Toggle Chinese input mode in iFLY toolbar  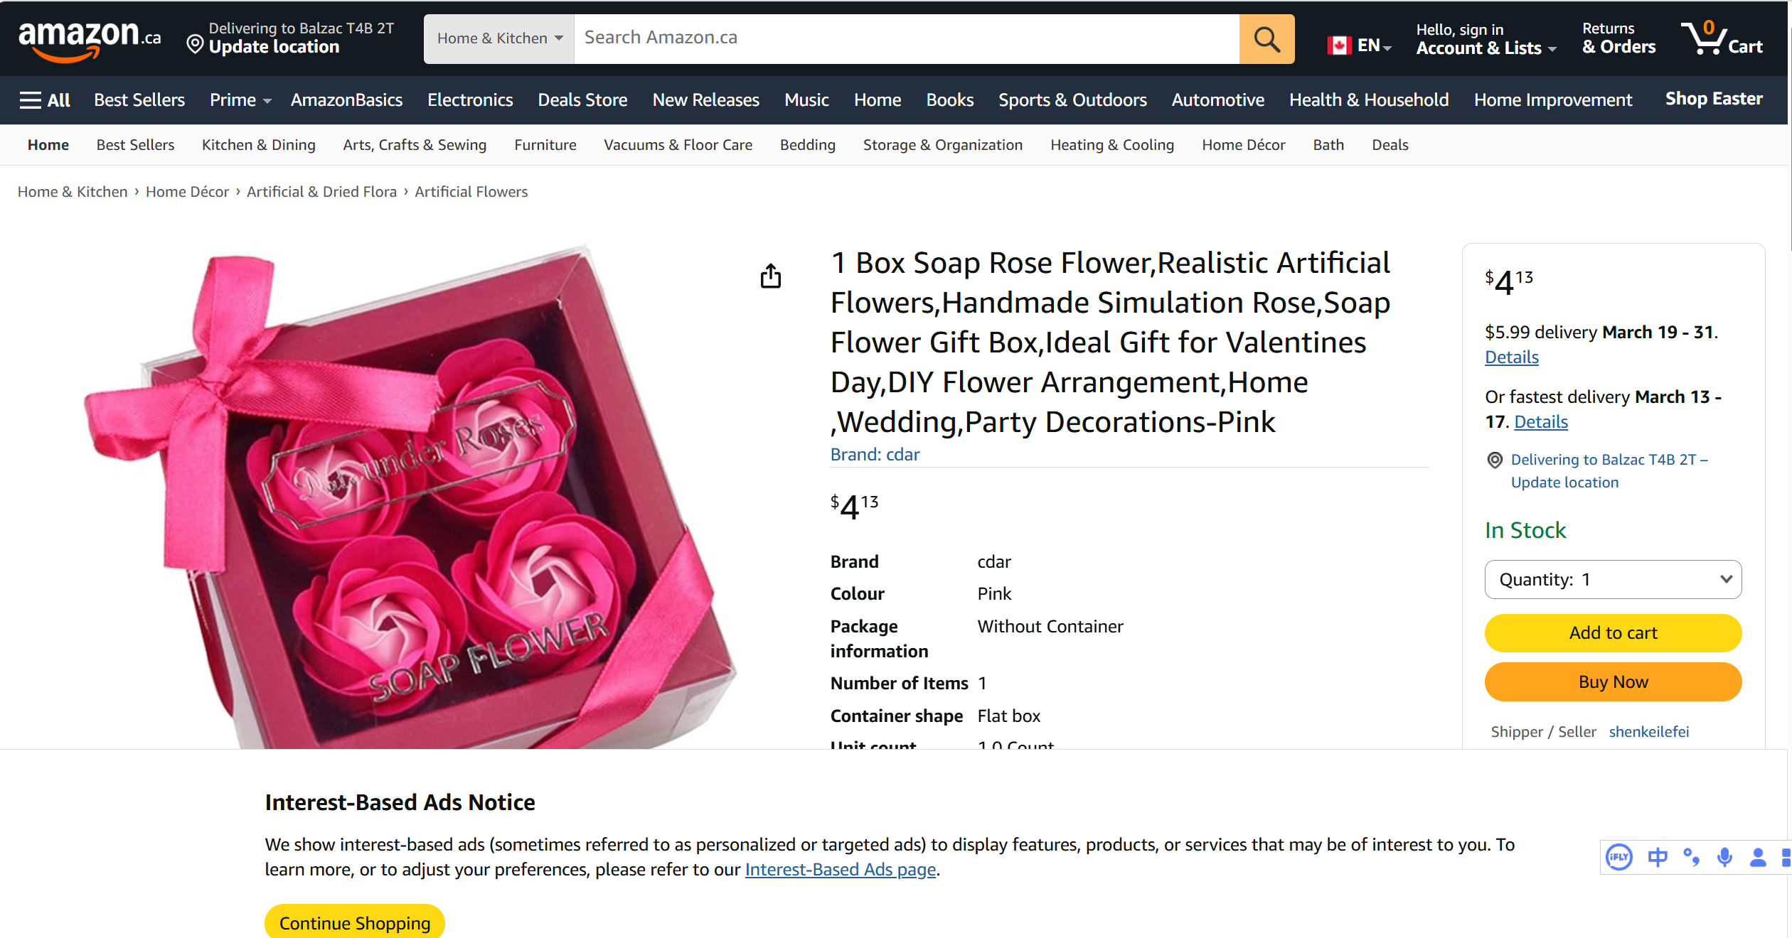click(1658, 857)
